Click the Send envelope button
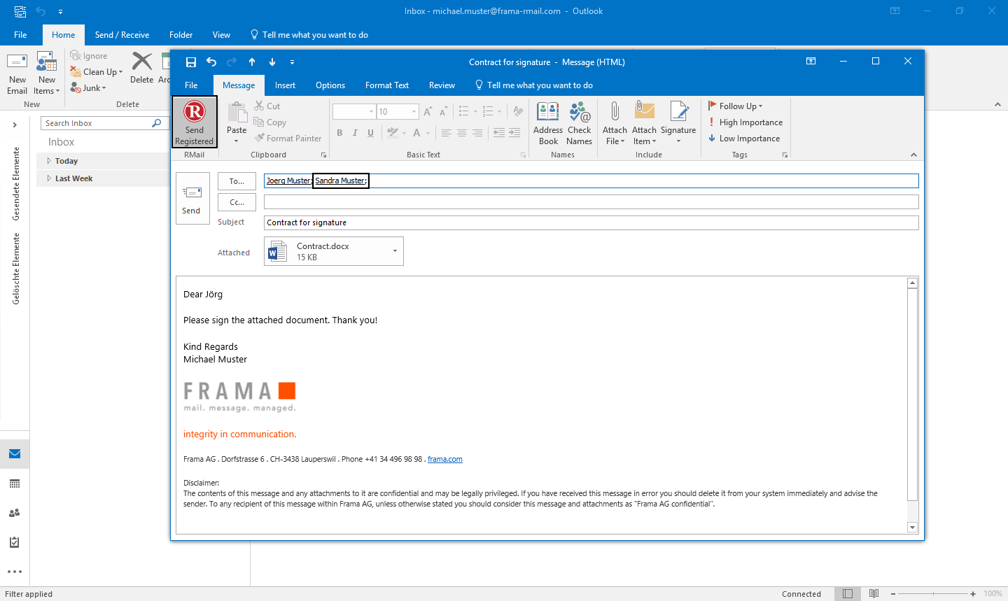Viewport: 1008px width, 601px height. click(192, 199)
